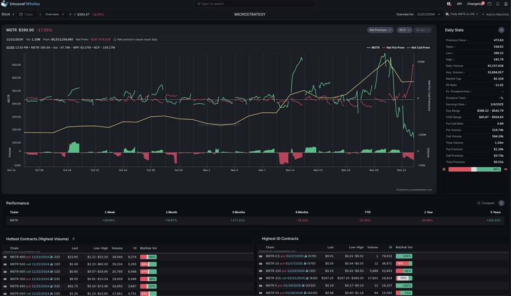The height and width of the screenshot is (296, 511).
Task: Open the Net Premium dropdown
Action: click(x=381, y=29)
